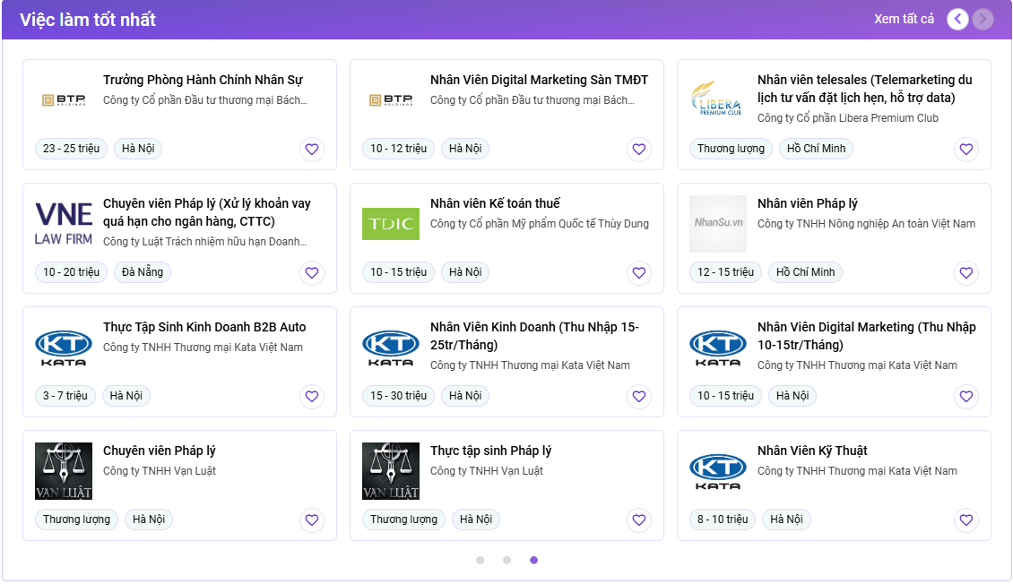
Task: Click the Đà Nẵng location tag
Action: (143, 272)
